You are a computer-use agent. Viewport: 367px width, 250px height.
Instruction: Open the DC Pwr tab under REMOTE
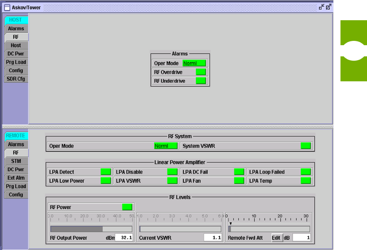[x=16, y=170]
